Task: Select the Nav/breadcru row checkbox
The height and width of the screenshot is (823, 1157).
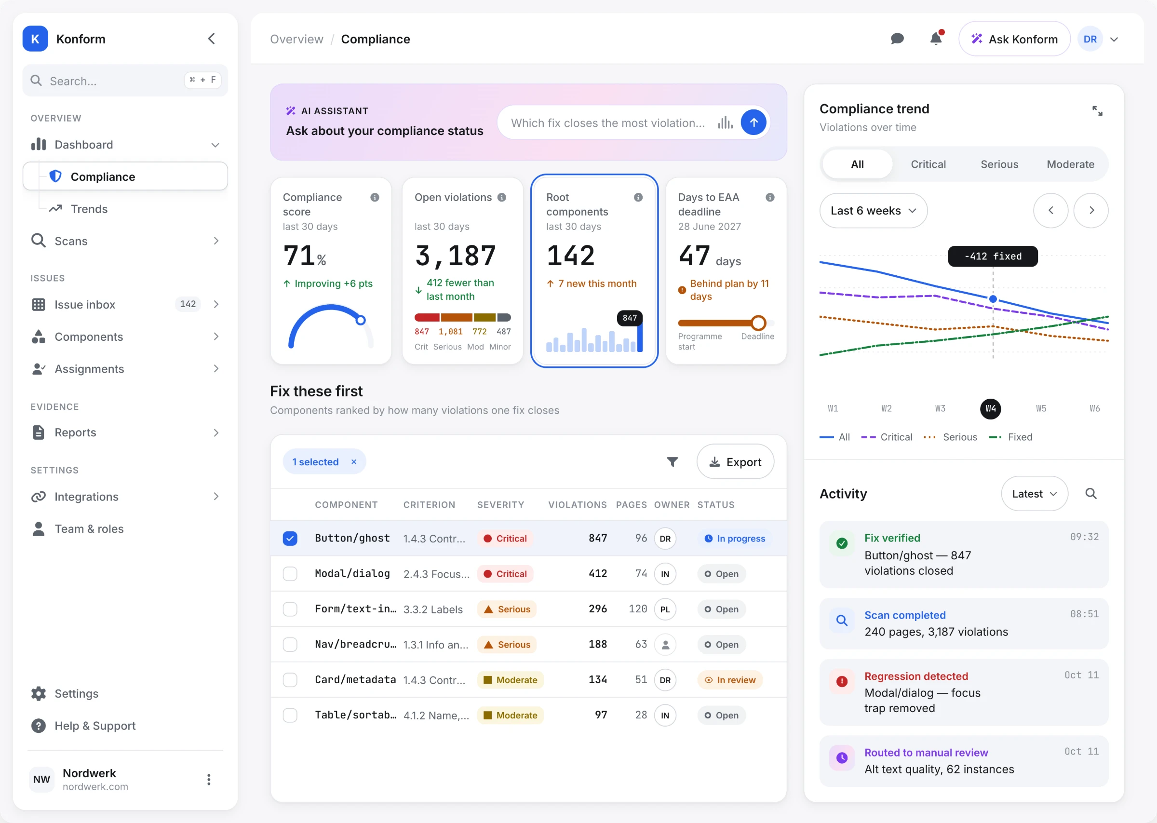Action: [x=290, y=645]
